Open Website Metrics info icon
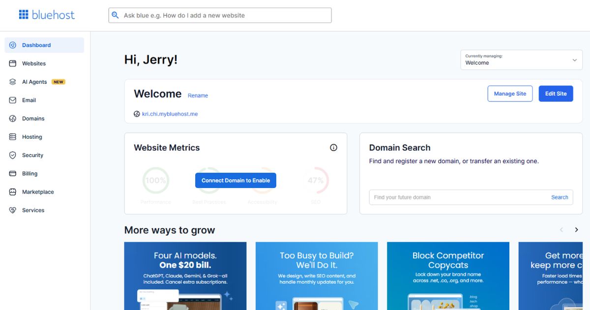Viewport: 590px width, 310px height. point(333,148)
